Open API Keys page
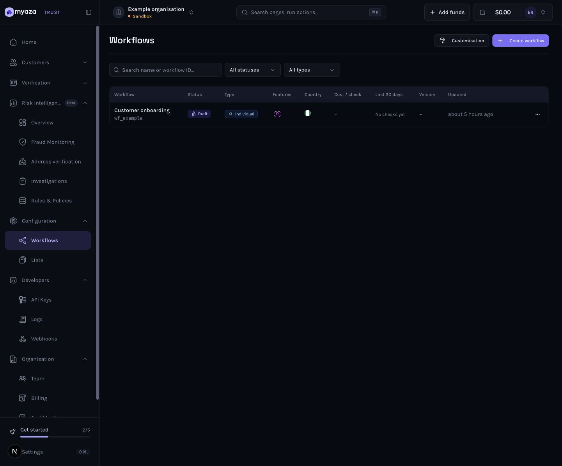 click(48, 300)
